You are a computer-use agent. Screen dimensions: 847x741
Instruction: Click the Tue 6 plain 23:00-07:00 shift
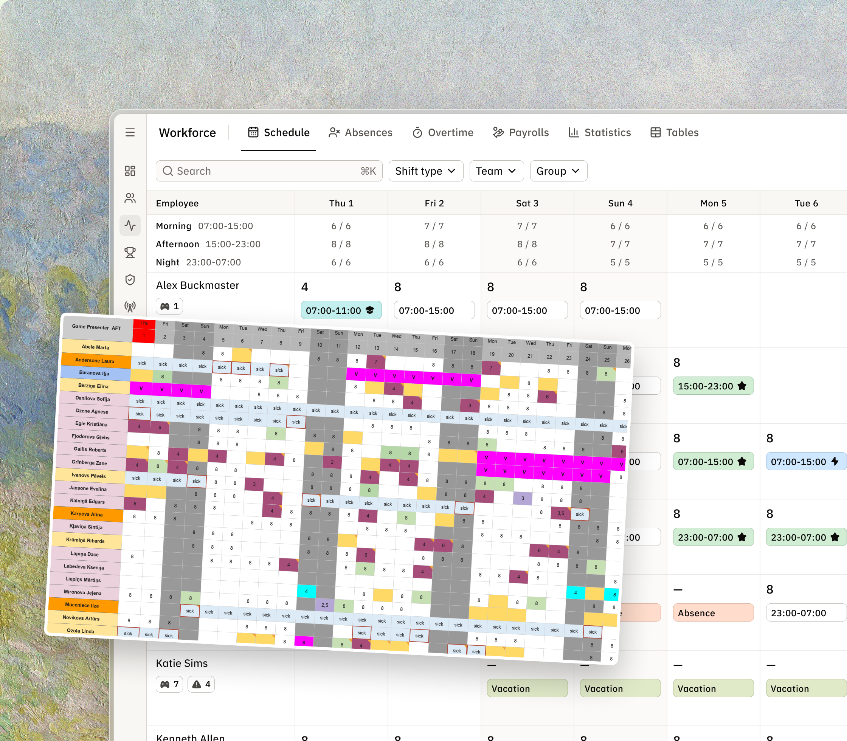point(806,613)
